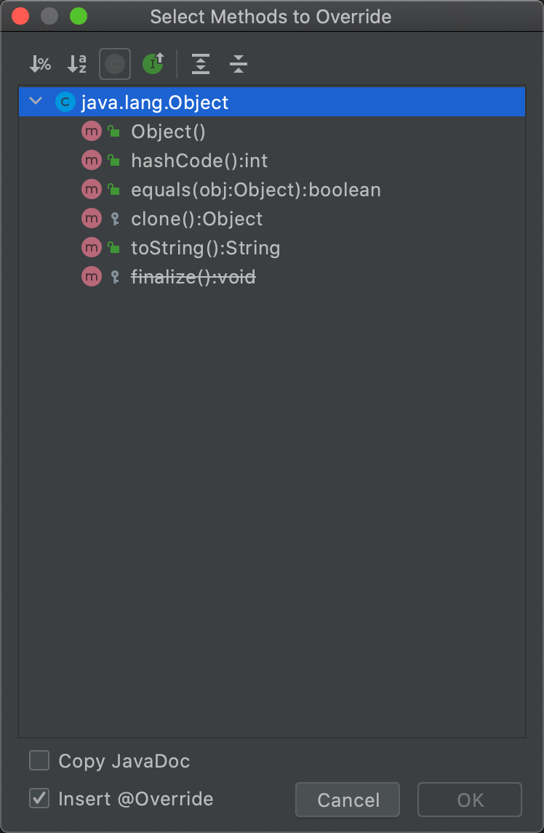Select the equals(obj:Object):boolean method
Image resolution: width=544 pixels, height=833 pixels.
tap(255, 190)
